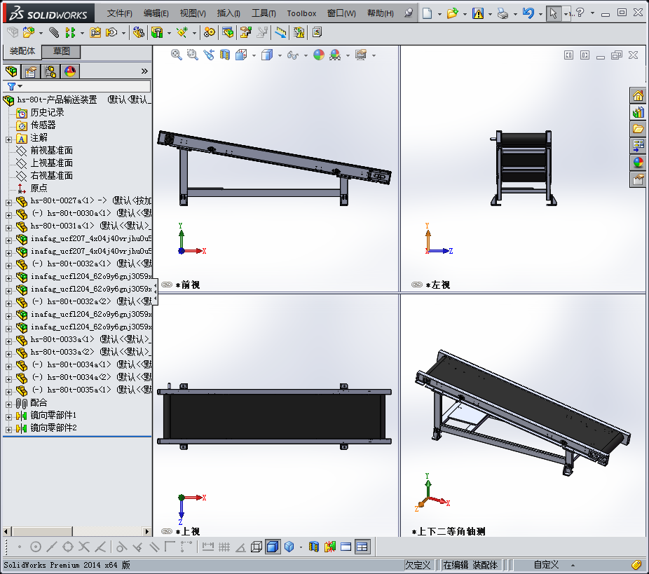Open the PropertyManager tab icon
Viewport: 649px width, 574px height.
click(x=30, y=71)
